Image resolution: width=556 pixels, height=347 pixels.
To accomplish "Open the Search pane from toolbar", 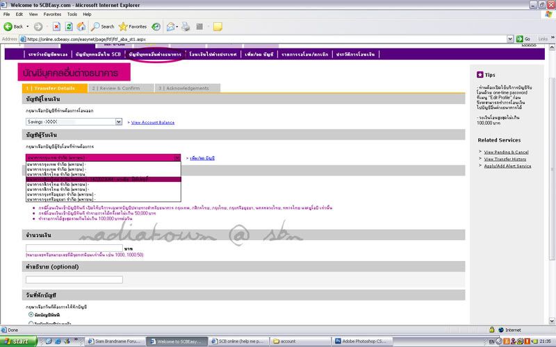I will point(102,26).
